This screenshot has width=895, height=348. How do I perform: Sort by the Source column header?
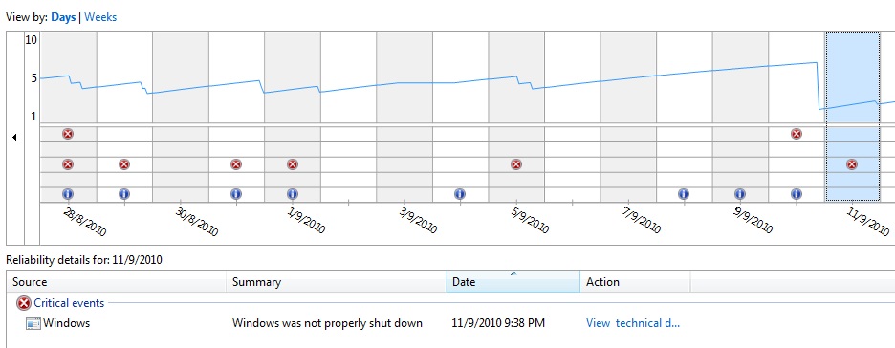(117, 282)
